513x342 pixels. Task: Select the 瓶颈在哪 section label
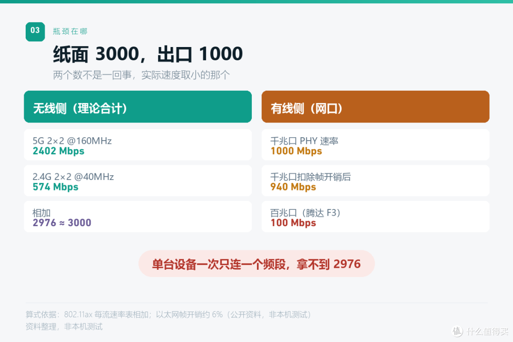pos(70,31)
